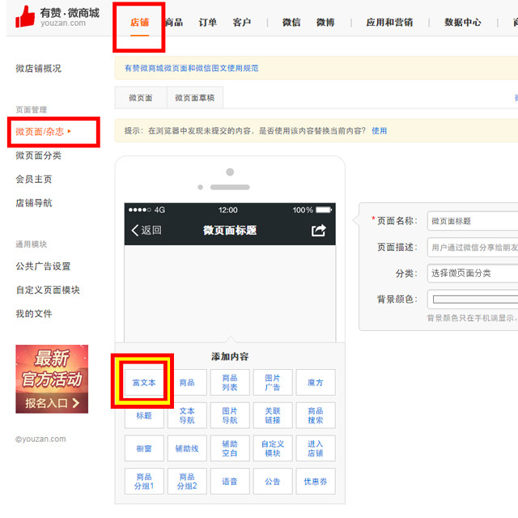The height and width of the screenshot is (518, 518).
Task: Open the 商品 top menu
Action: [x=174, y=23]
